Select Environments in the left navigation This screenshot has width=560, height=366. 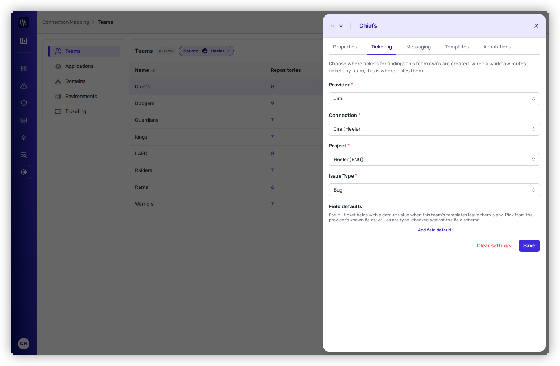pyautogui.click(x=84, y=97)
